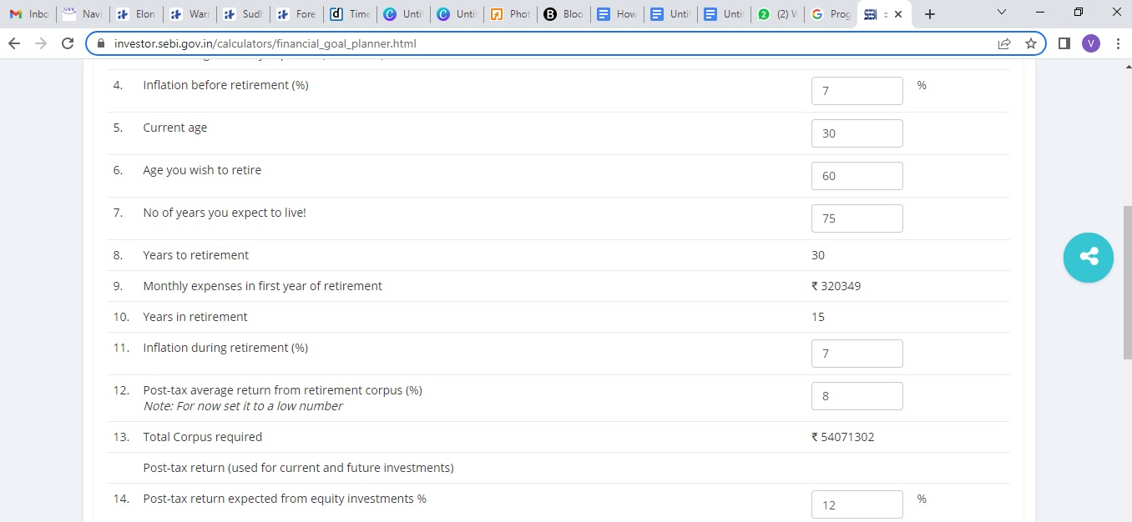Screen dimensions: 1132x522
Task: Expand the tab search dropdown arrow
Action: [1002, 13]
